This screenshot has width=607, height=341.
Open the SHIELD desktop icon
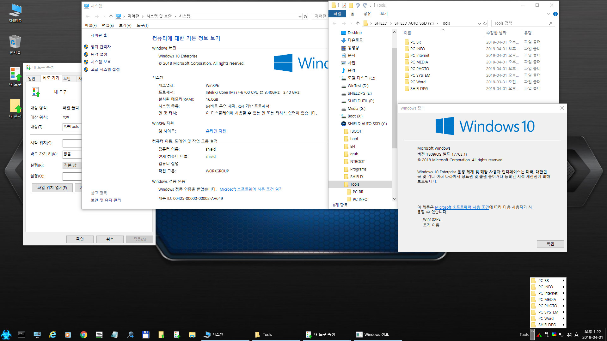tap(15, 13)
